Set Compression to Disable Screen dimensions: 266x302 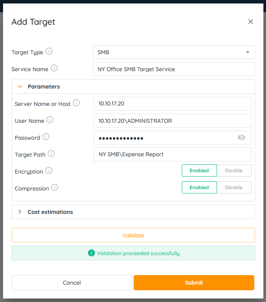pyautogui.click(x=234, y=187)
